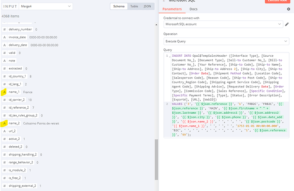This screenshot has height=191, width=294.
Task: Click the input panel vertical scrollbar
Action: click(x=156, y=166)
